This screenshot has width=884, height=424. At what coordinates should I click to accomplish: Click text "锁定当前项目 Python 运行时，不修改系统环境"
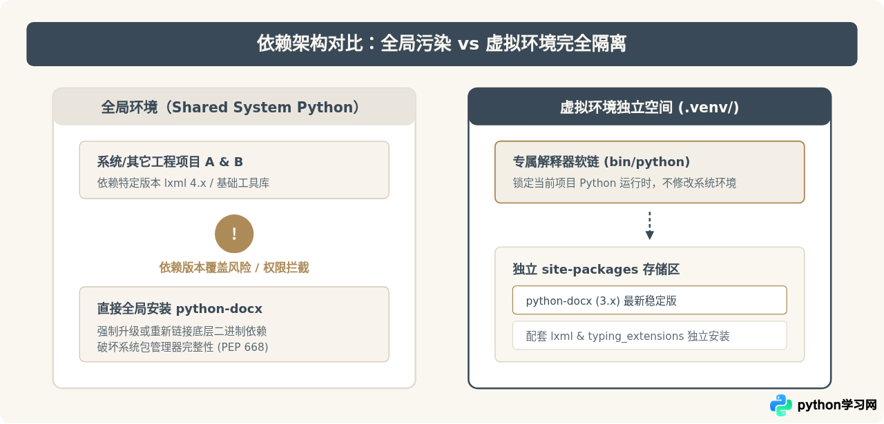point(624,183)
